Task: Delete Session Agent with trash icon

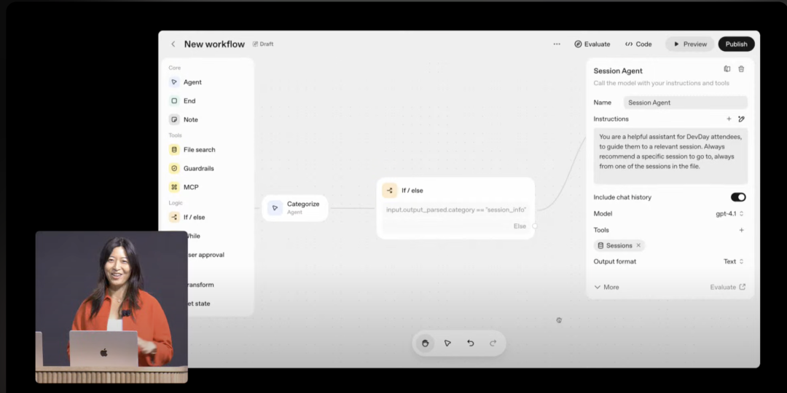Action: [x=741, y=69]
